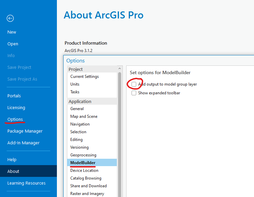Image resolution: width=254 pixels, height=197 pixels.
Task: Click the Product Information heading
Action: coord(86,43)
